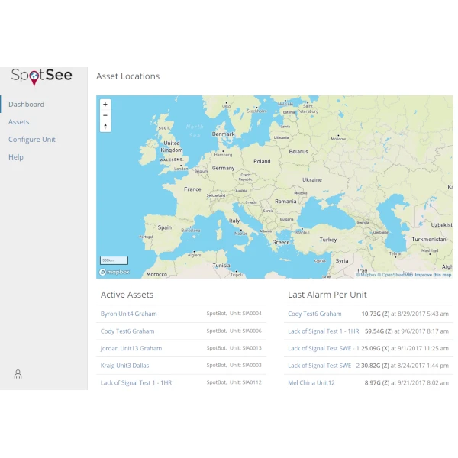This screenshot has height=458, width=458.
Task: Click the map zoom in plus button
Action: pos(105,105)
